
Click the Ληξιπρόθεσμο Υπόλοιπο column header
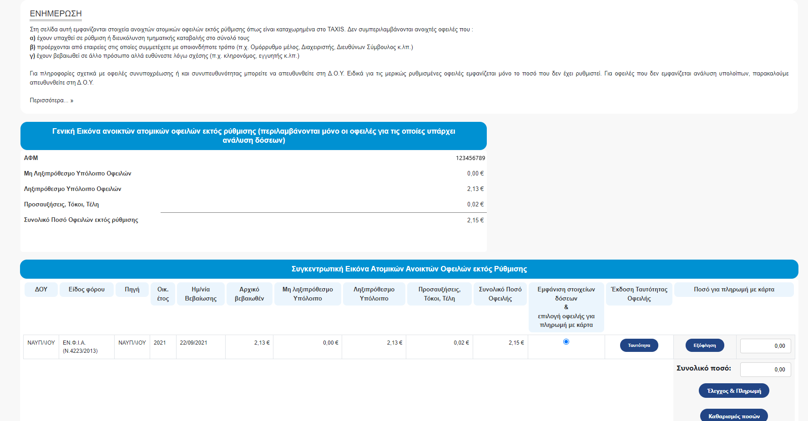(x=374, y=294)
